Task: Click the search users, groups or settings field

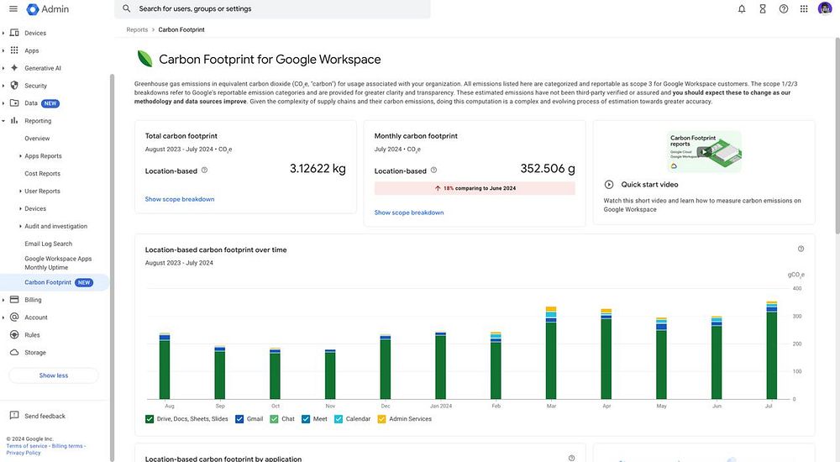Action: pyautogui.click(x=277, y=9)
